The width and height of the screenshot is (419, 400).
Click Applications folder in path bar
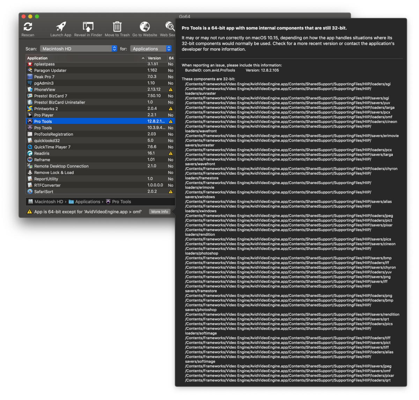pos(84,202)
